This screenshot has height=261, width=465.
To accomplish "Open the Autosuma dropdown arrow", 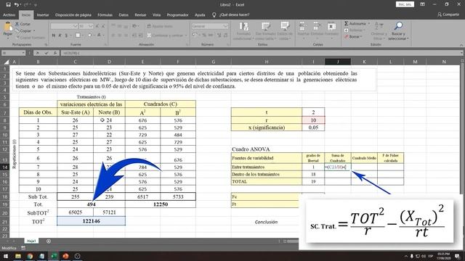I will pos(369,23).
